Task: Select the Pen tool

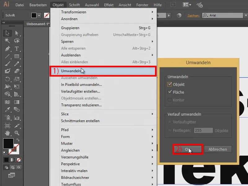Action: pos(7,49)
